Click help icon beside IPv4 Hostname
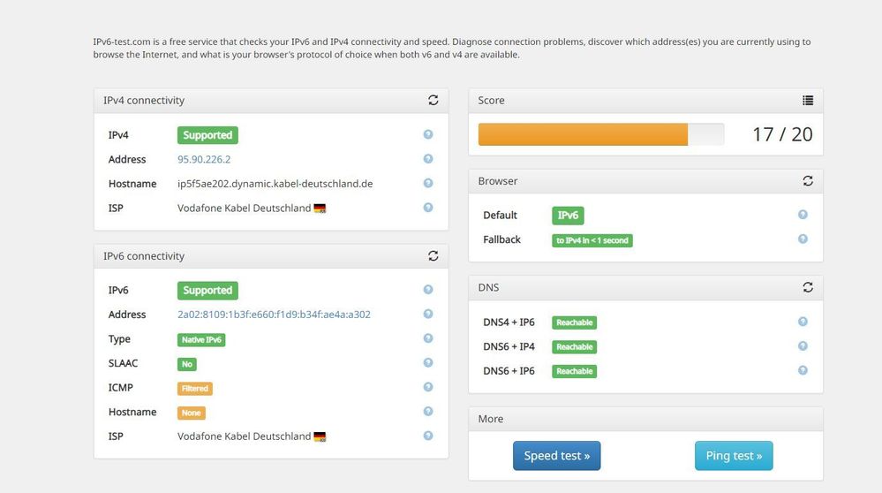The image size is (882, 493). 428,184
